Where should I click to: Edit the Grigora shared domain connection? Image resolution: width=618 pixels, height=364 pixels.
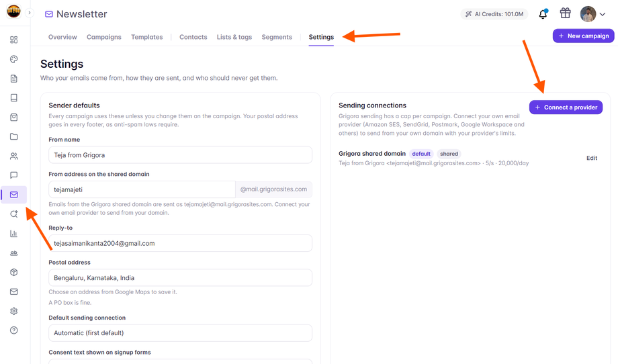coord(592,158)
